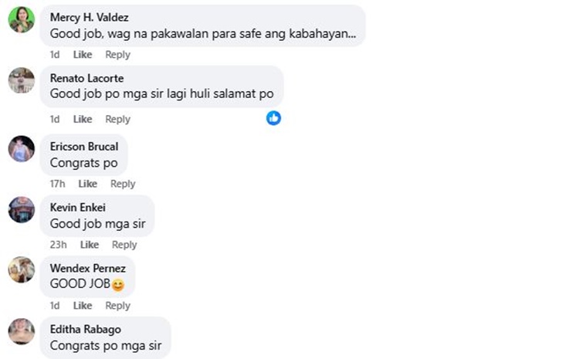Open Kevin Enkei's avatar image
Image resolution: width=579 pixels, height=359 pixels.
[x=22, y=209]
